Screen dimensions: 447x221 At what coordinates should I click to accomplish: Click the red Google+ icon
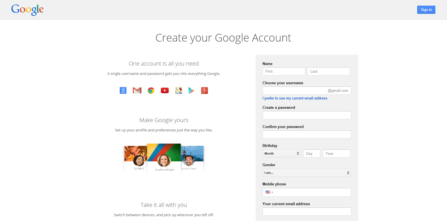204,90
